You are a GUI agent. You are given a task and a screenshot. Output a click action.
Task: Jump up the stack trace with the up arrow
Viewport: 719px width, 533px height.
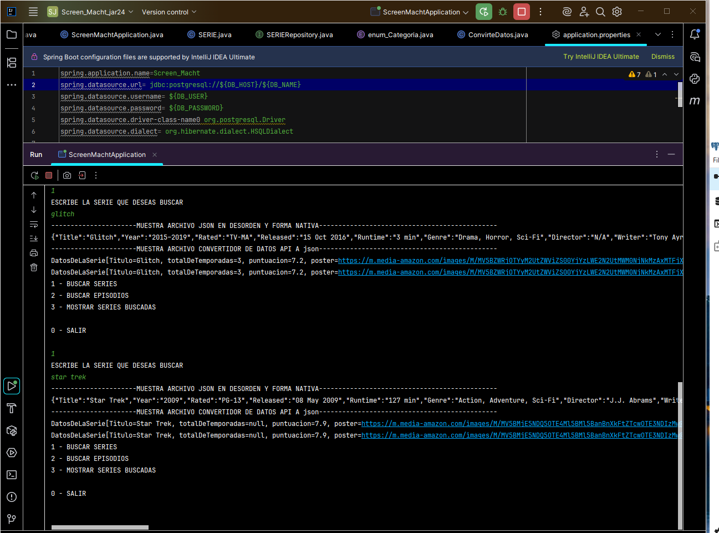[34, 195]
